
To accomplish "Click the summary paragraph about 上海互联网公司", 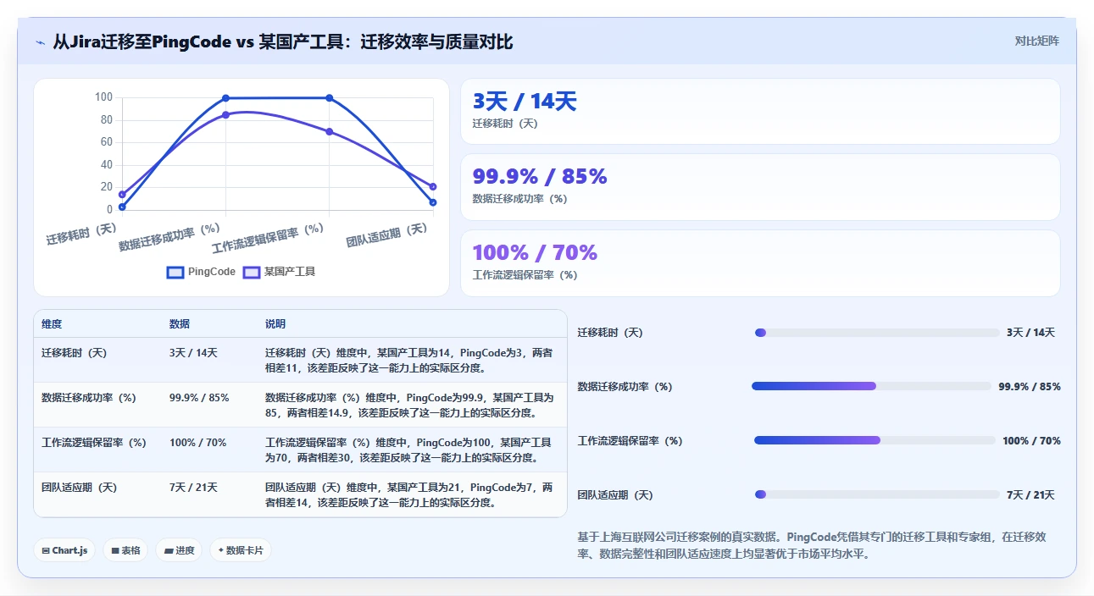I will (812, 545).
